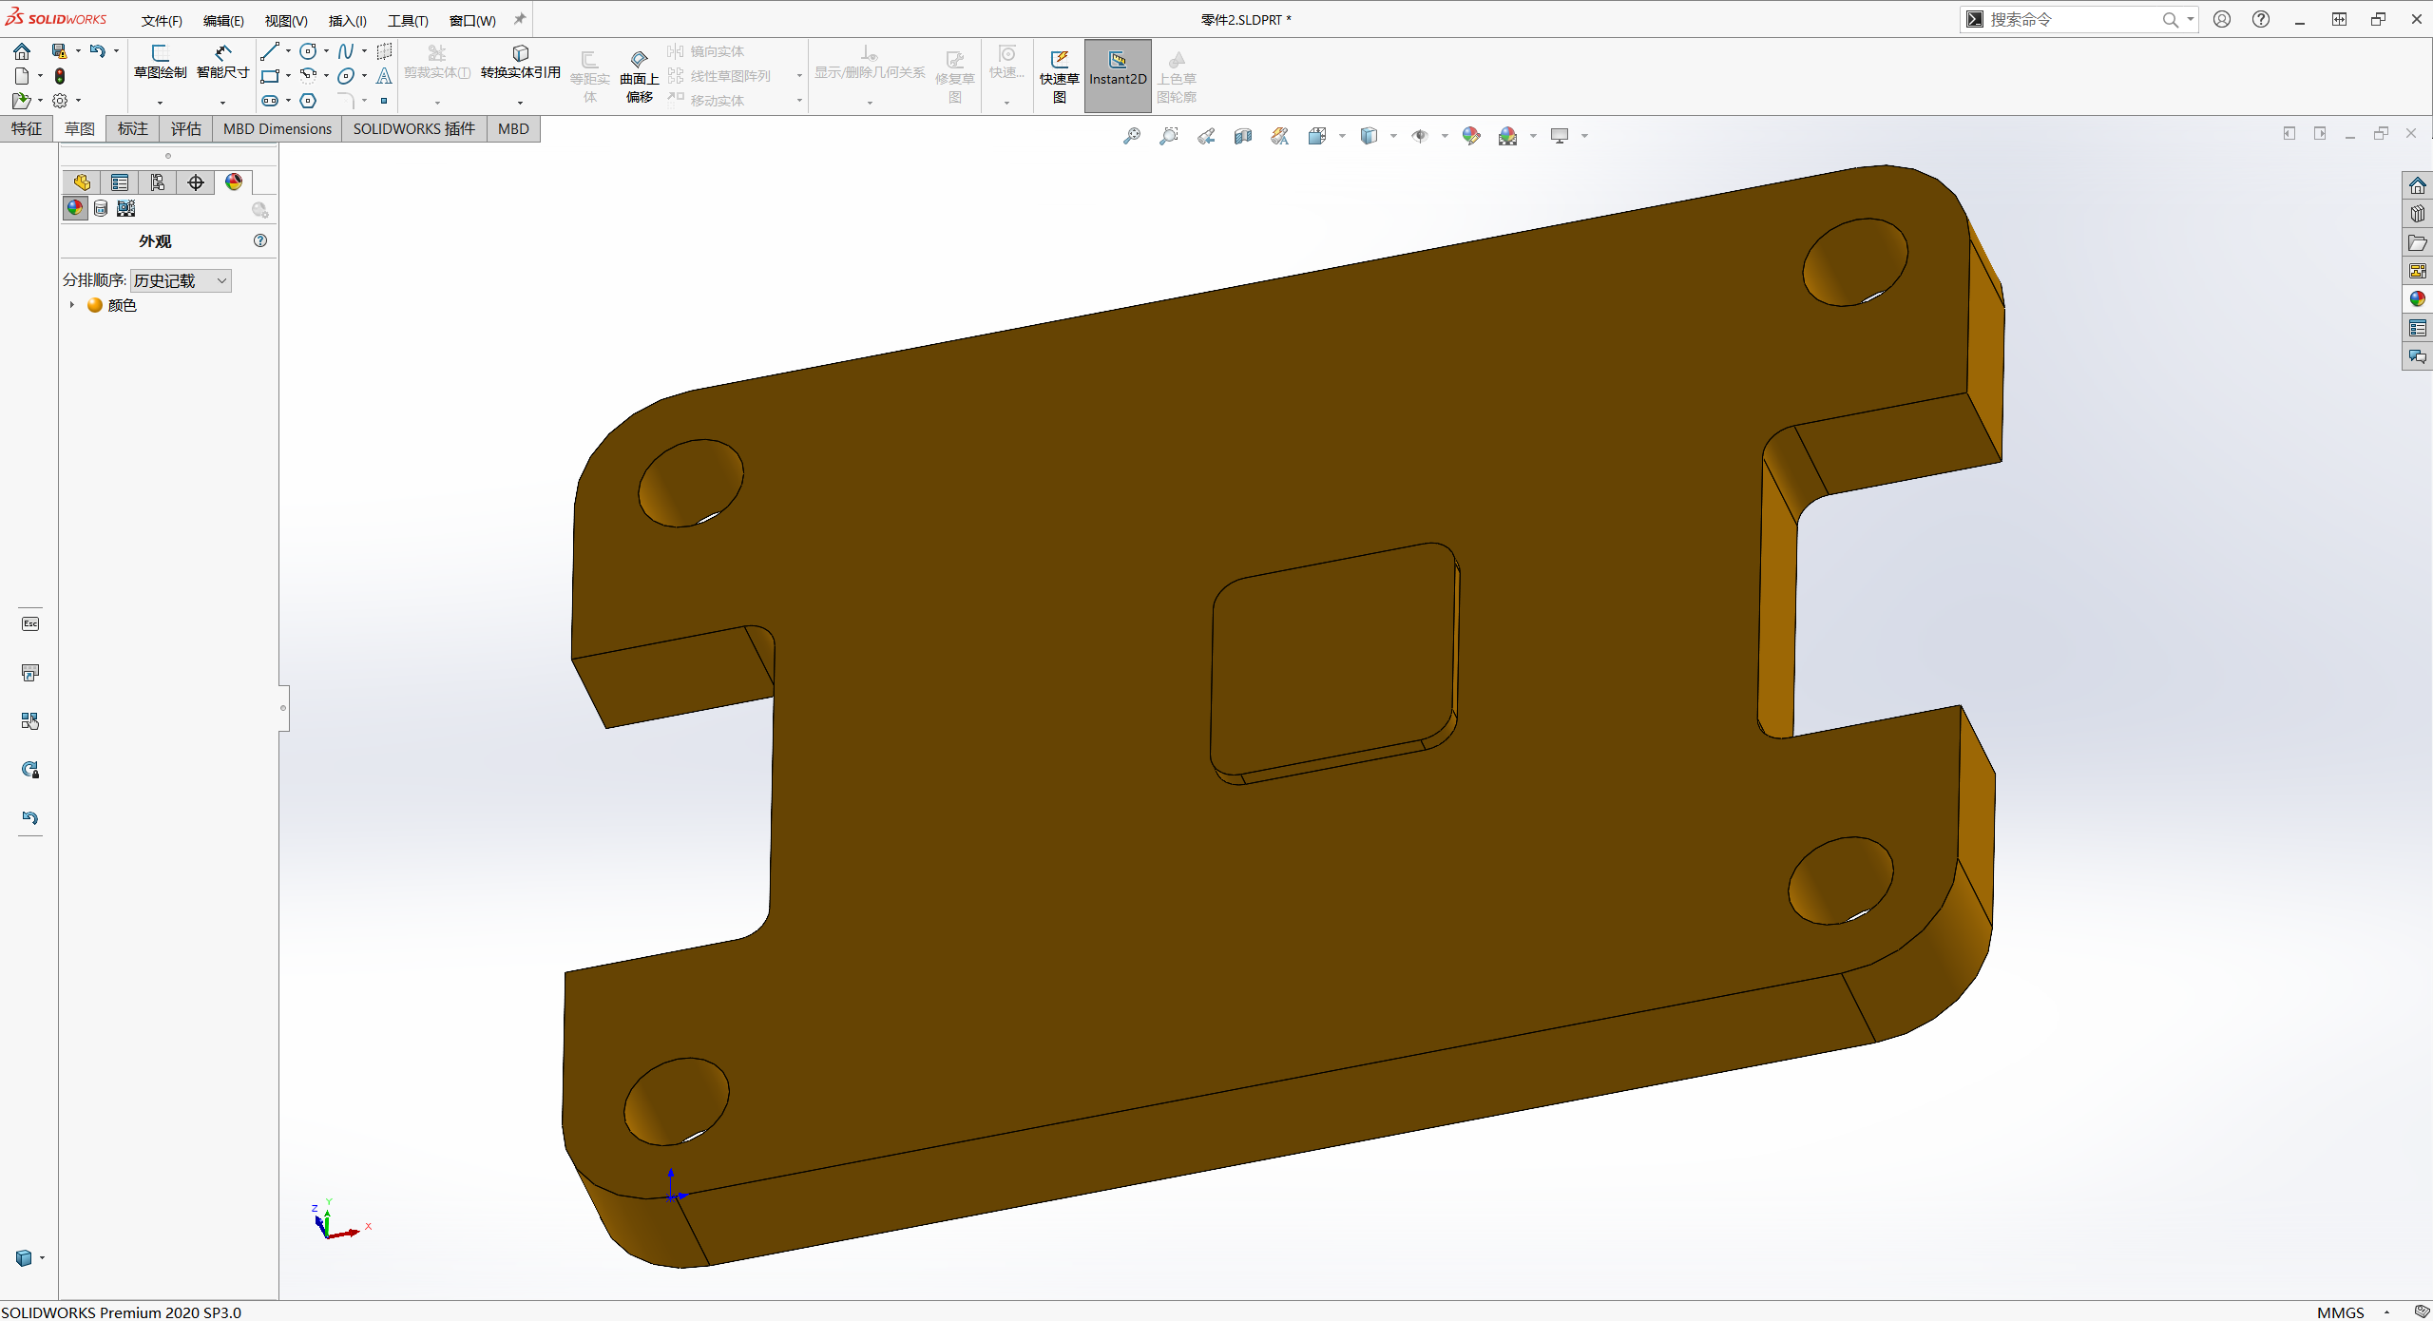
Task: Switch to the SOLIDWORKS 插件 tab
Action: (414, 129)
